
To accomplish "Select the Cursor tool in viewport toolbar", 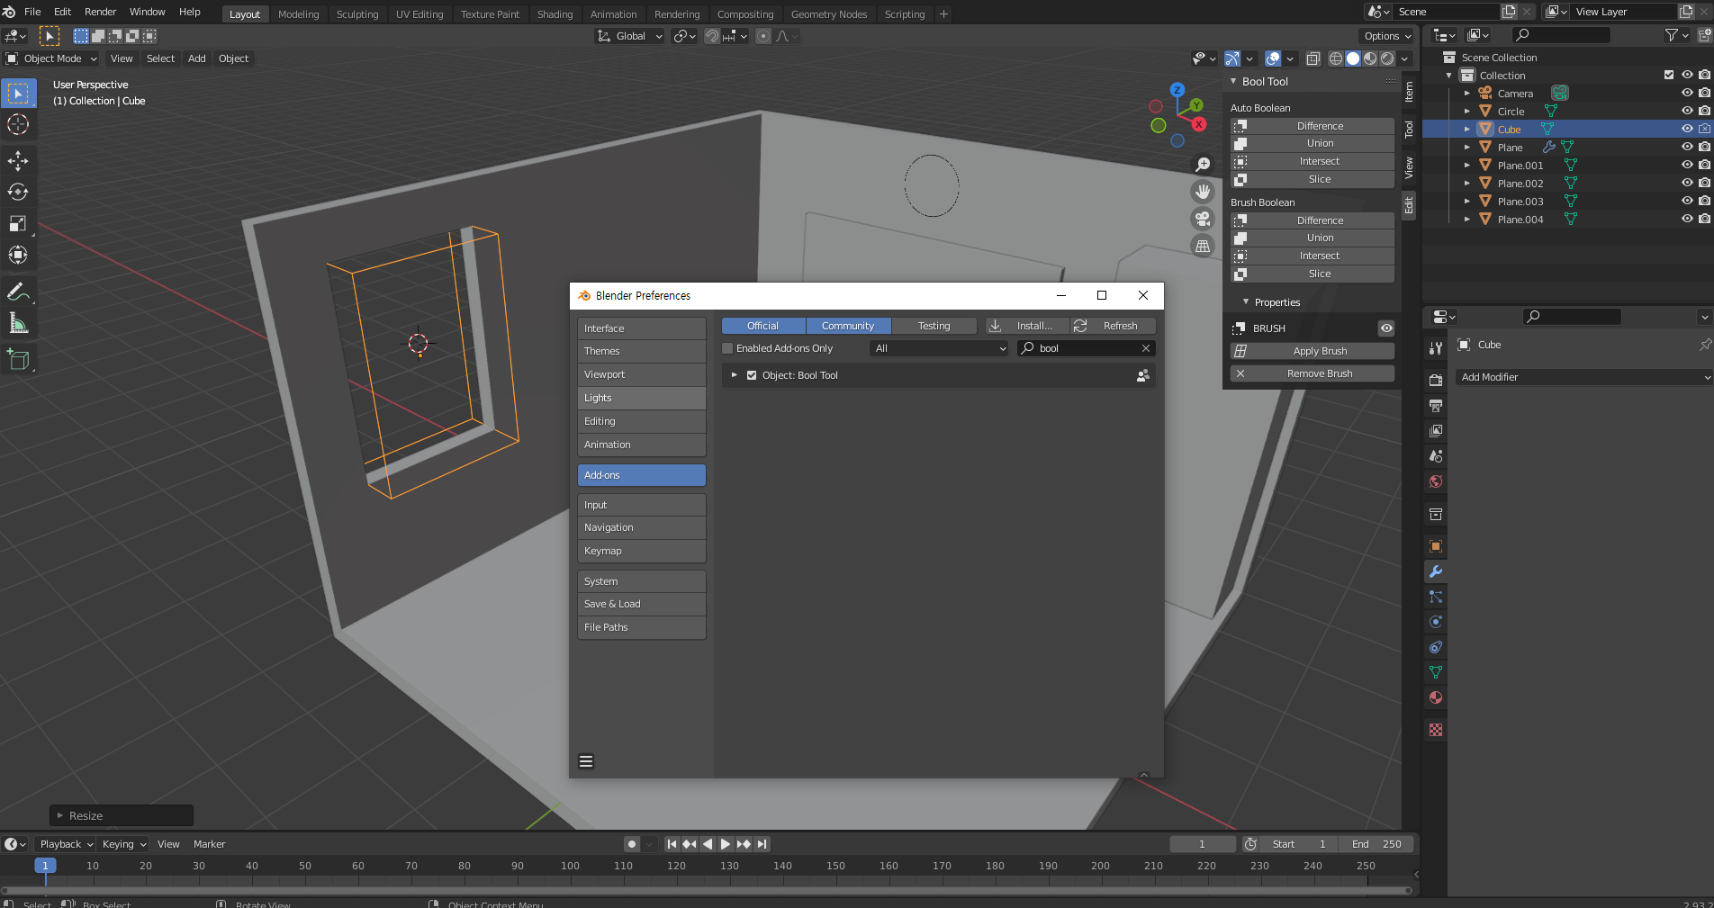I will click(x=18, y=124).
